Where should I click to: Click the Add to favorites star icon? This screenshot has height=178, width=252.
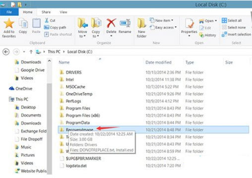9,23
